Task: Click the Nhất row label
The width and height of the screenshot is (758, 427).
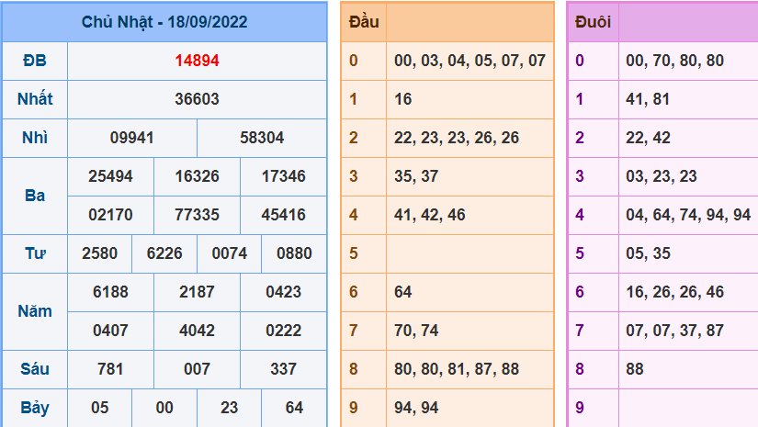Action: pyautogui.click(x=35, y=99)
